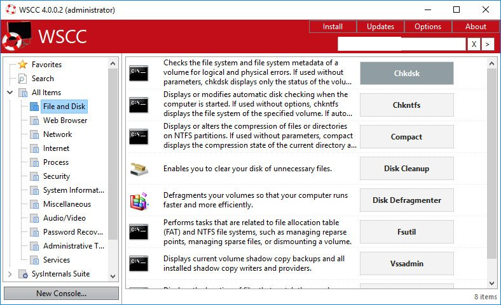
Task: Select Favorites in the tree
Action: [x=46, y=65]
